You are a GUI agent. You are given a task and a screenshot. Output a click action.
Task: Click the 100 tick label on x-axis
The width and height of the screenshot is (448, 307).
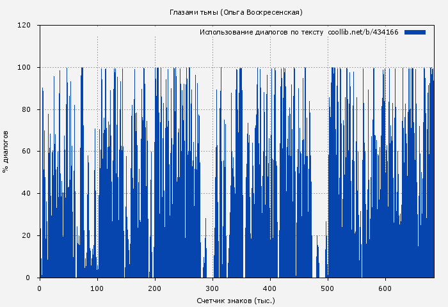pyautogui.click(x=97, y=288)
